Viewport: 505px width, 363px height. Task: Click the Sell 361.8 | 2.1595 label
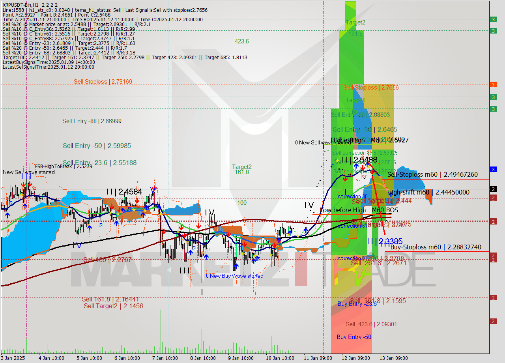[378, 301]
